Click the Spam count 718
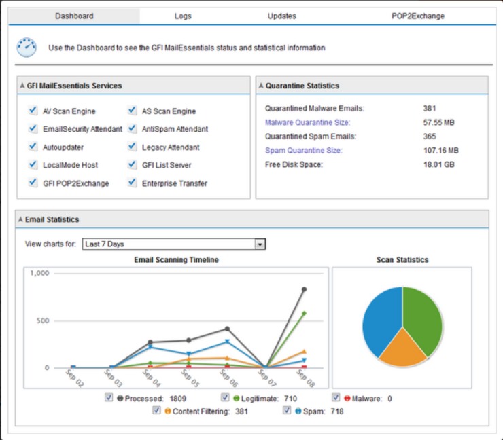 pyautogui.click(x=337, y=411)
